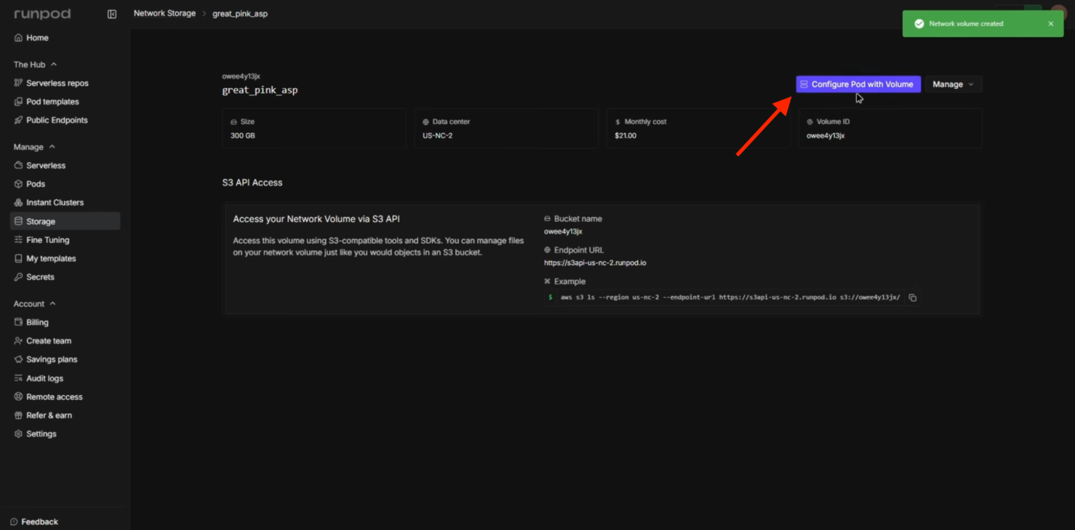Go back to Network Storage breadcrumb

(x=165, y=13)
